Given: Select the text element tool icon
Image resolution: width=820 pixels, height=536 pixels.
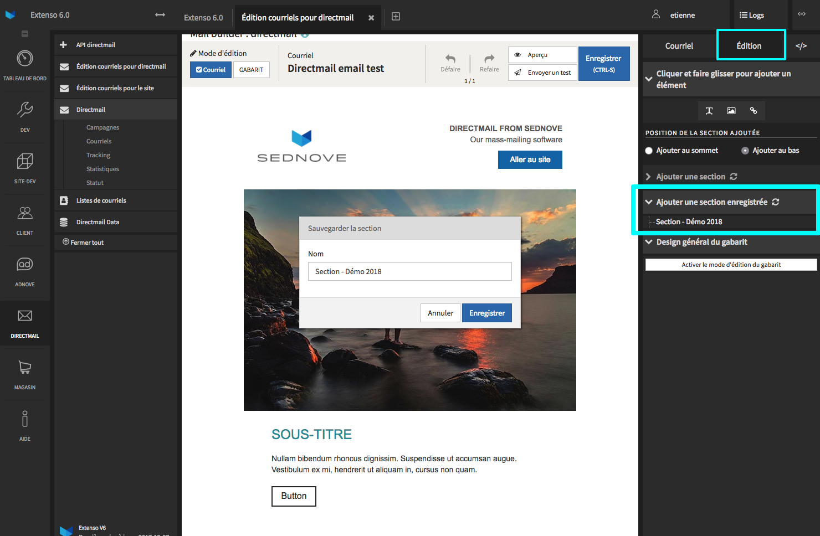Looking at the screenshot, I should (x=709, y=111).
